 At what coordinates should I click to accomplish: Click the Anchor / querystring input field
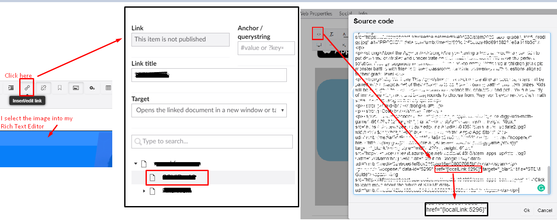coord(266,48)
